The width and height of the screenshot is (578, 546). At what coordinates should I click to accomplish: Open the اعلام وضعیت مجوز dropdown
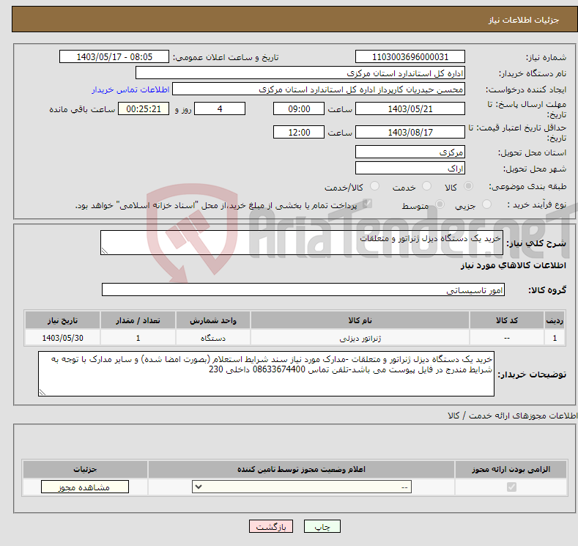click(302, 487)
